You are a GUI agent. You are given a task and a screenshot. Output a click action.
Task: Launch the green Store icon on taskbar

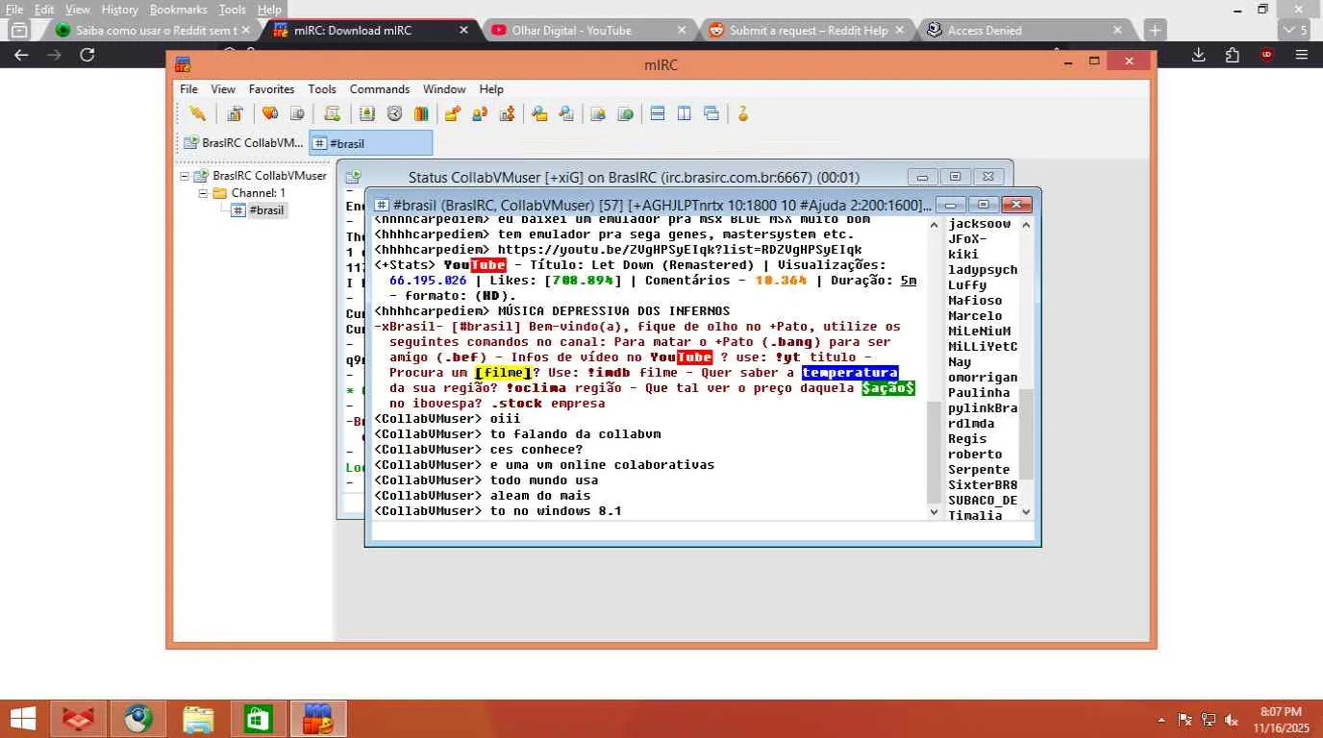[x=258, y=719]
